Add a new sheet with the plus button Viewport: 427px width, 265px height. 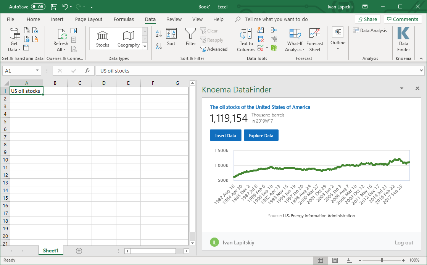tap(79, 251)
